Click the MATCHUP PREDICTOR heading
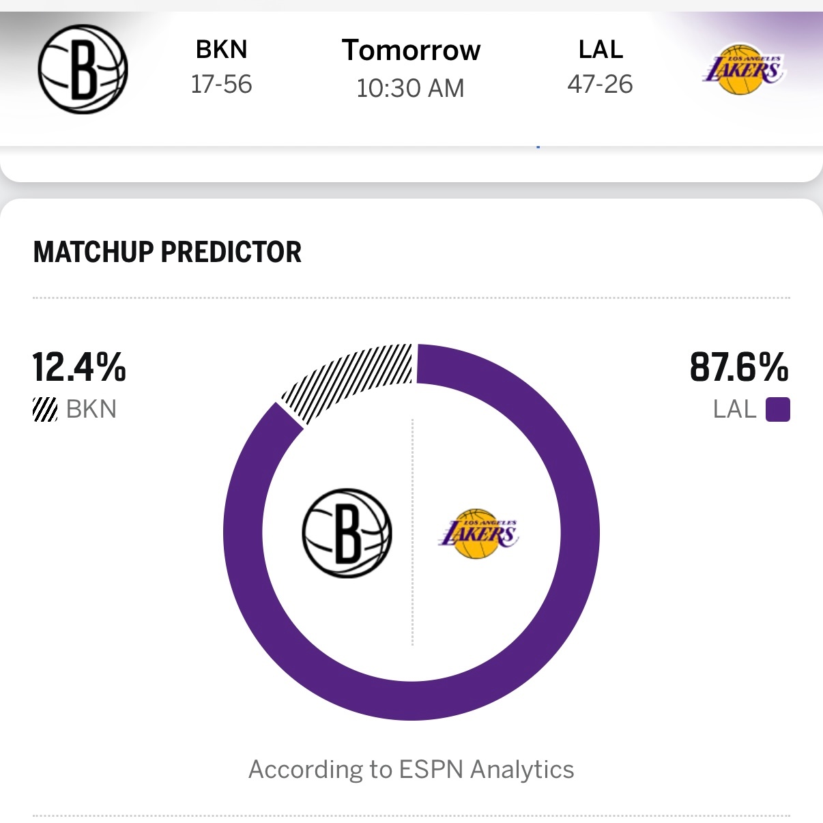The image size is (823, 823). click(x=167, y=252)
